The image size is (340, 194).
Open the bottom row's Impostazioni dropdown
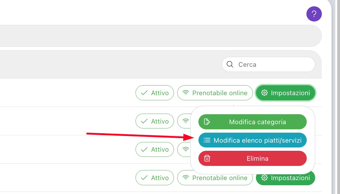(x=285, y=178)
